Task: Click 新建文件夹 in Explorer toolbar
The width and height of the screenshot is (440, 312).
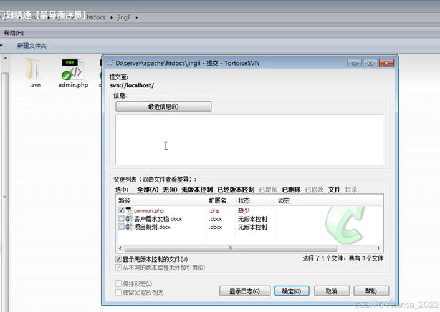Action: [x=32, y=46]
